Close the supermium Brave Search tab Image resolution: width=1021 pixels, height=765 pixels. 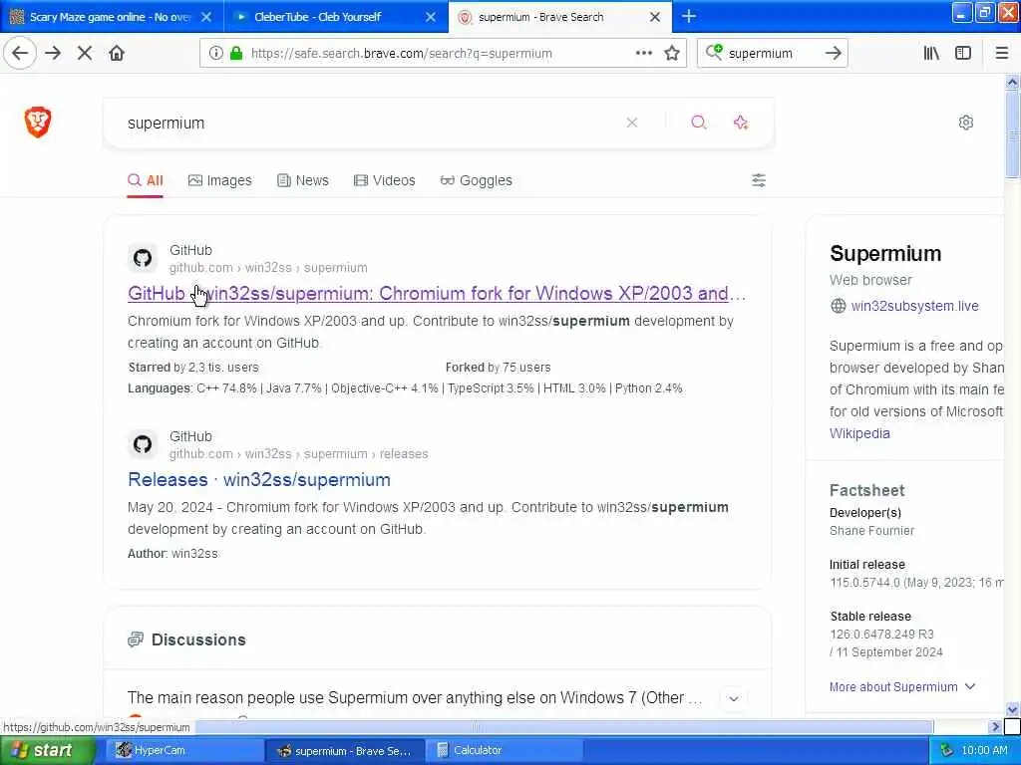click(x=655, y=17)
